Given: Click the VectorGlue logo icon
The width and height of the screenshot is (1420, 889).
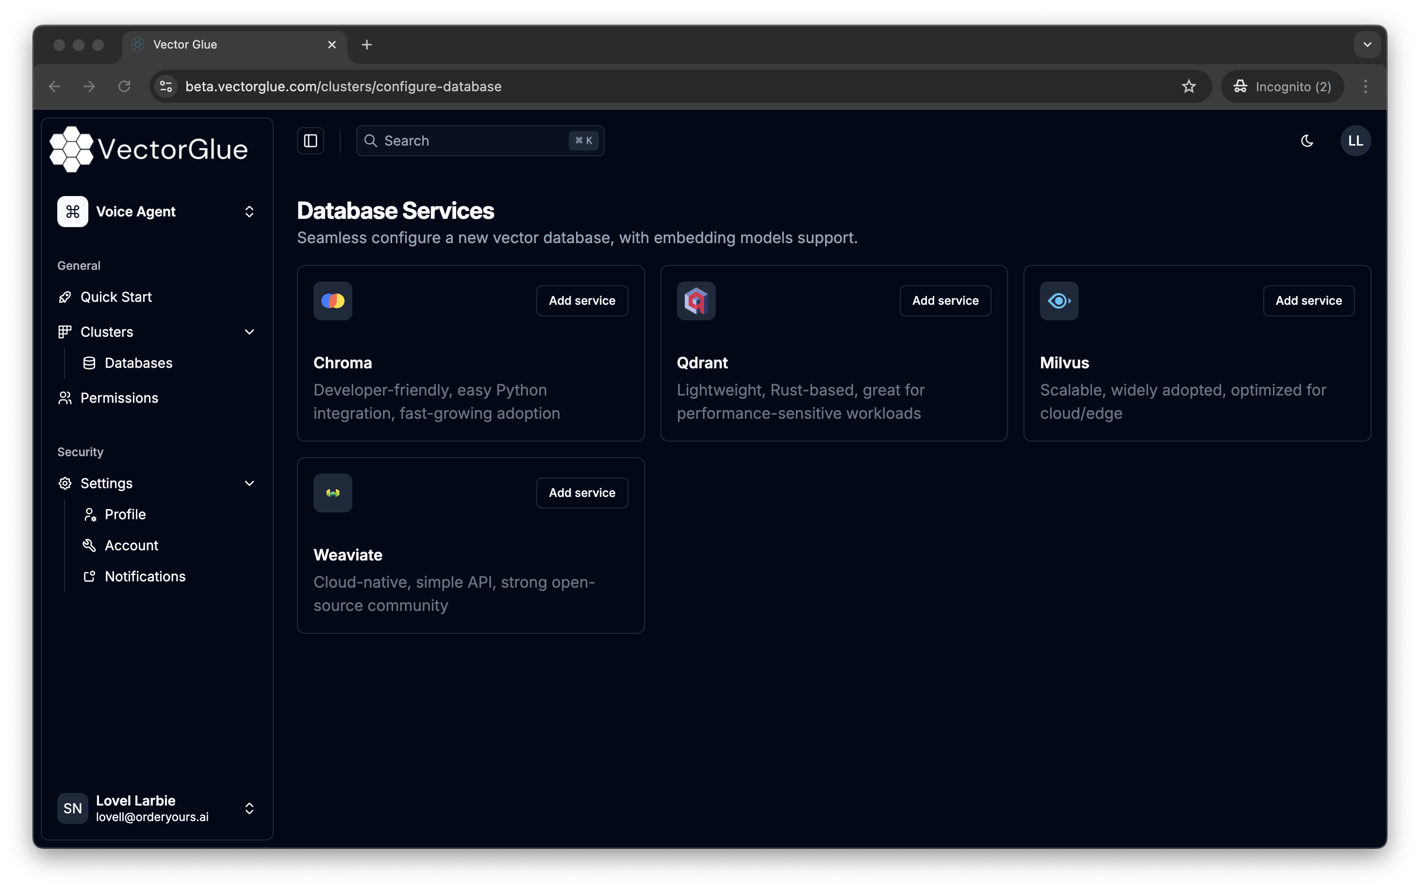Looking at the screenshot, I should pyautogui.click(x=72, y=148).
